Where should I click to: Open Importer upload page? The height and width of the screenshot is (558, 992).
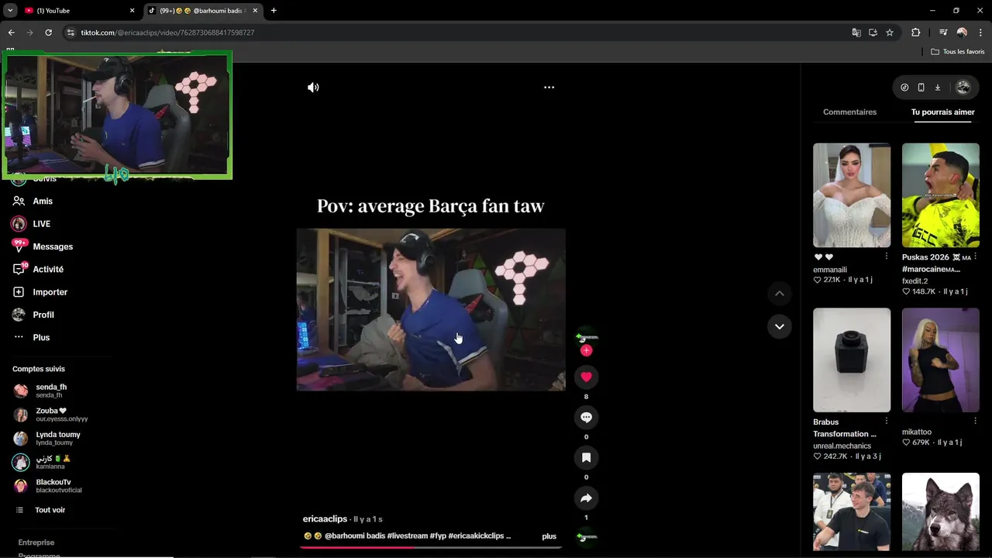pos(50,292)
